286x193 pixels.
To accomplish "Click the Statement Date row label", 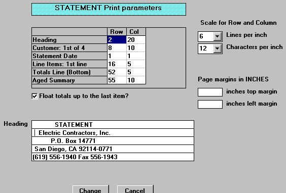I will pyautogui.click(x=69, y=56).
